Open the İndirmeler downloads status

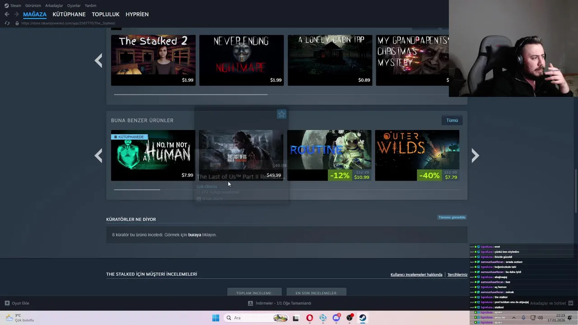click(280, 303)
